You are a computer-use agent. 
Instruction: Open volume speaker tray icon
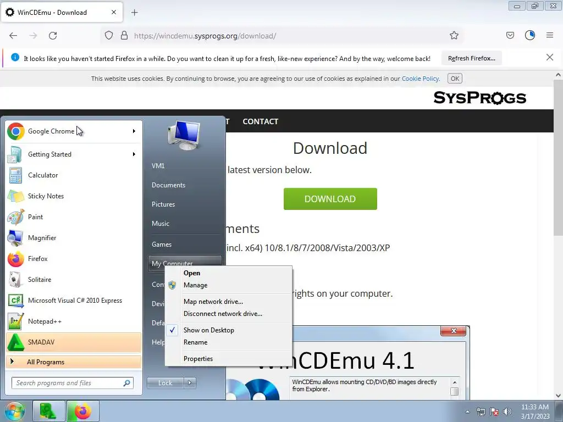pos(507,412)
